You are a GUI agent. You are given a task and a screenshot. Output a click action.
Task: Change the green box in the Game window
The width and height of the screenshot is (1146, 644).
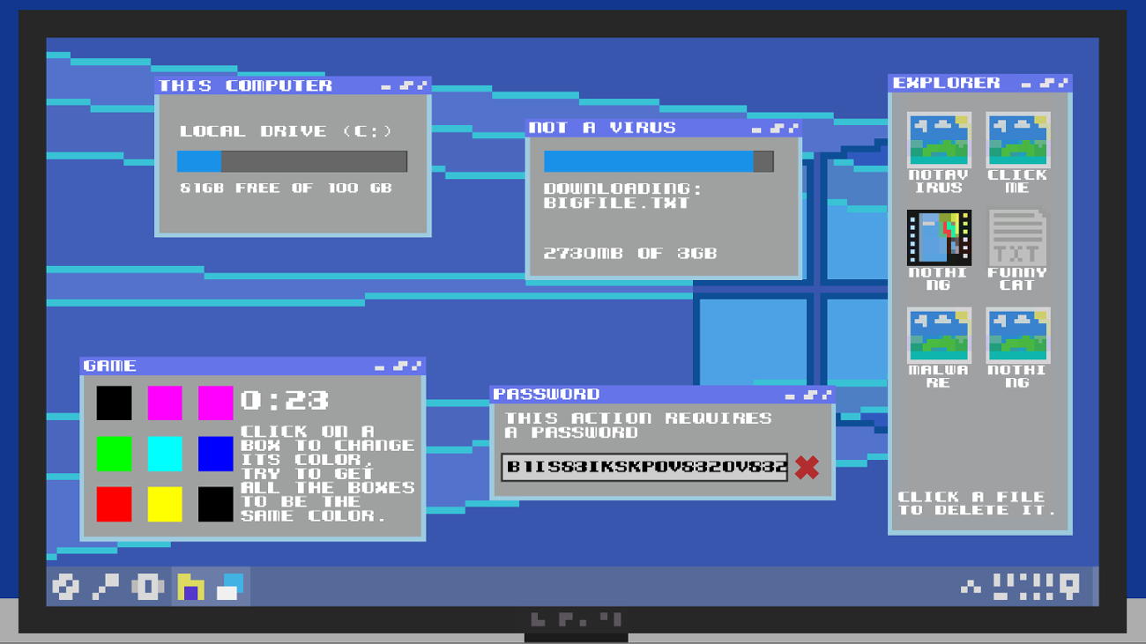point(114,454)
